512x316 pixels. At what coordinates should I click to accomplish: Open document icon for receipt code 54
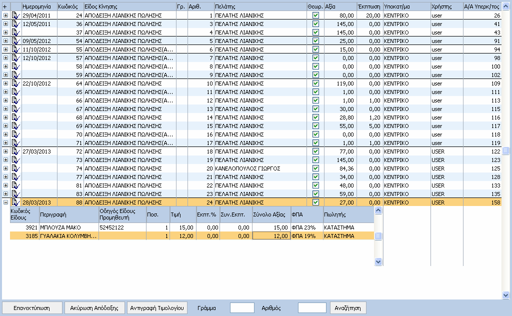coord(15,41)
